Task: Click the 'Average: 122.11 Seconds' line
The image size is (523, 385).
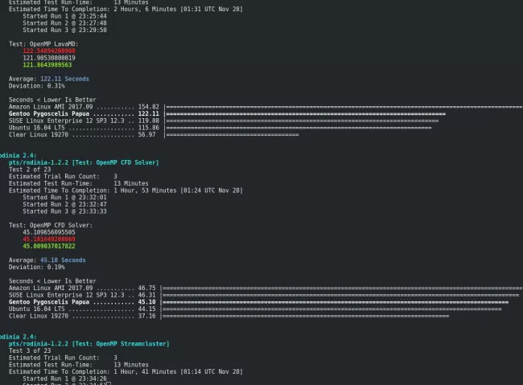Action: pos(49,79)
